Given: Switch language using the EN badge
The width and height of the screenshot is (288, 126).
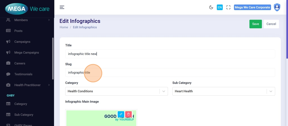Looking at the screenshot, I should click(220, 7).
